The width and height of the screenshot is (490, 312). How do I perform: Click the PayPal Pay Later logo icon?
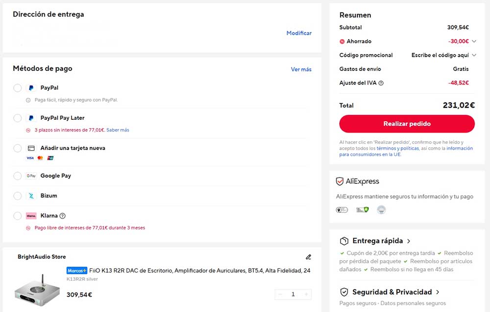31,118
